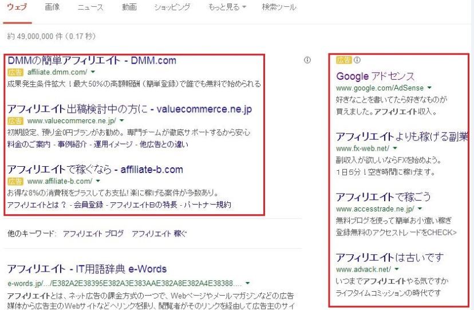Click the e-words.jp green URL text
This screenshot has width=474, height=310.
pyautogui.click(x=125, y=284)
